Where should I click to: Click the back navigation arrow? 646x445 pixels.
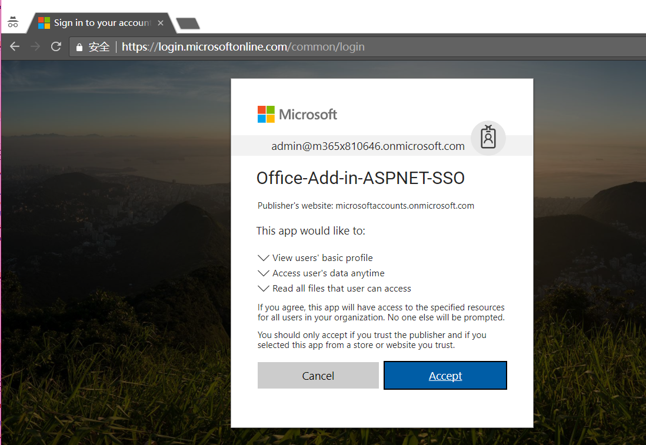coord(14,46)
